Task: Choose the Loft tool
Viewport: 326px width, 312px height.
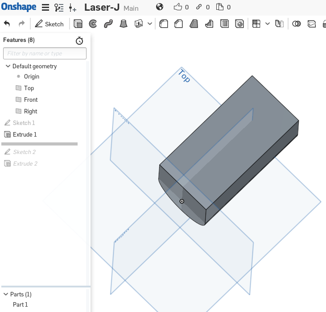Action: [123, 24]
